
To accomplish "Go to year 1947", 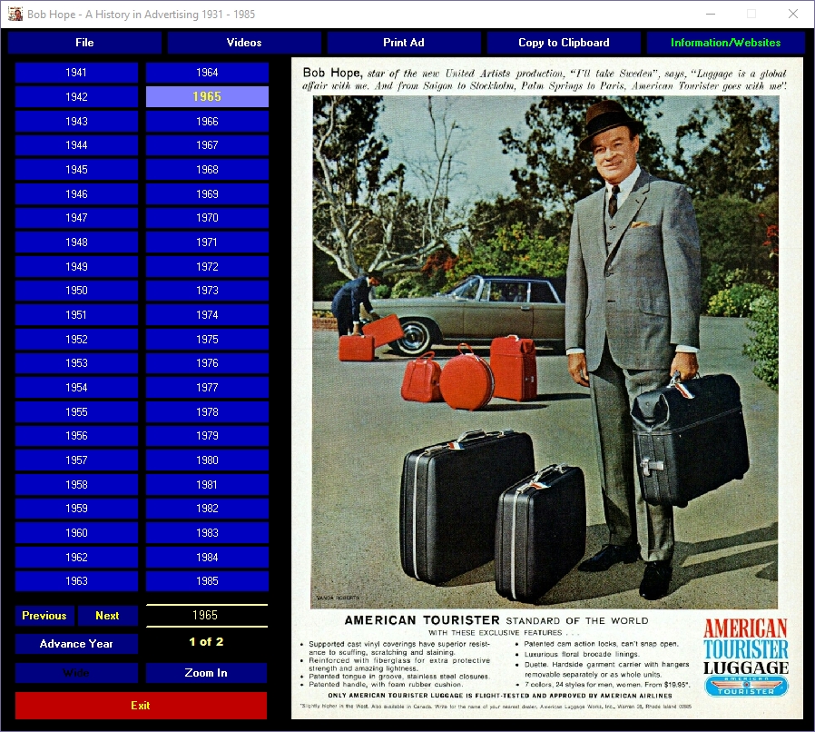I will point(76,218).
